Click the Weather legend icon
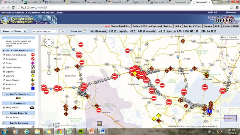 pyautogui.click(x=33, y=72)
